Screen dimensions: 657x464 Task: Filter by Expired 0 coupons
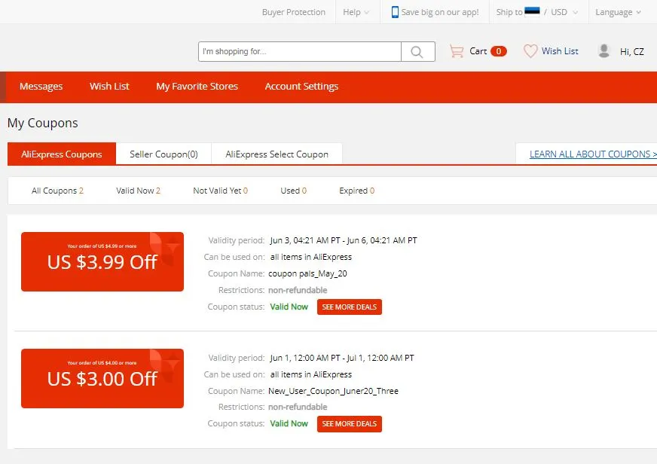356,191
